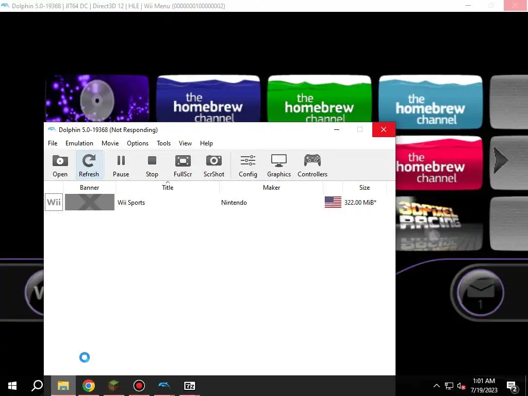Select the dark blue Homebrew Channel tile
The width and height of the screenshot is (528, 396).
click(x=208, y=98)
